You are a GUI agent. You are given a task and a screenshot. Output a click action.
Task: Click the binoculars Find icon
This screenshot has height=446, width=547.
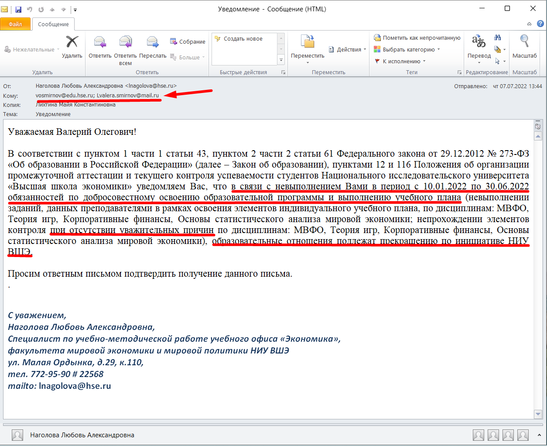click(498, 38)
